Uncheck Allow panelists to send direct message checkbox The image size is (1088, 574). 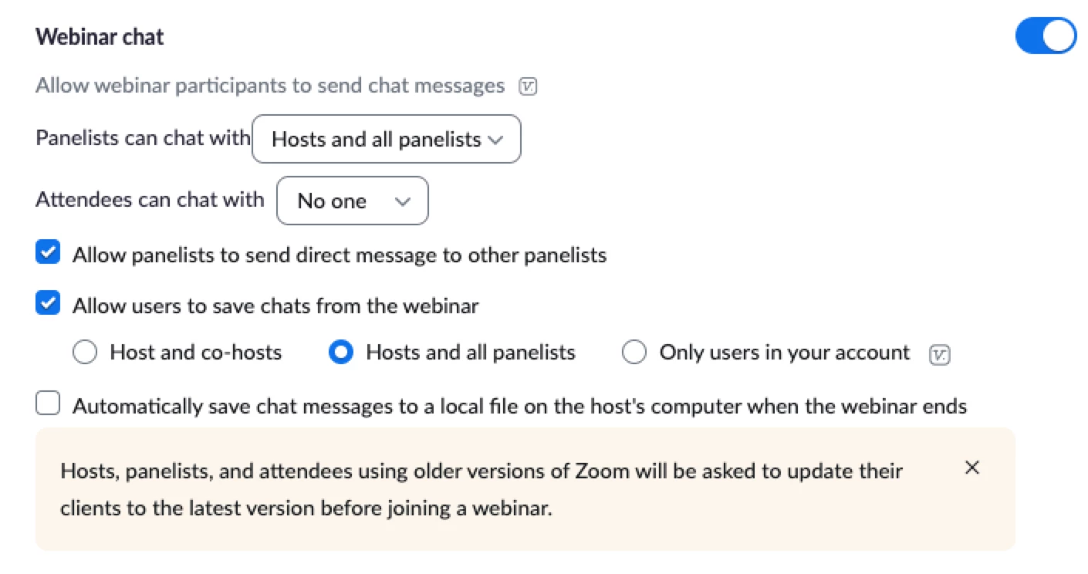(48, 253)
